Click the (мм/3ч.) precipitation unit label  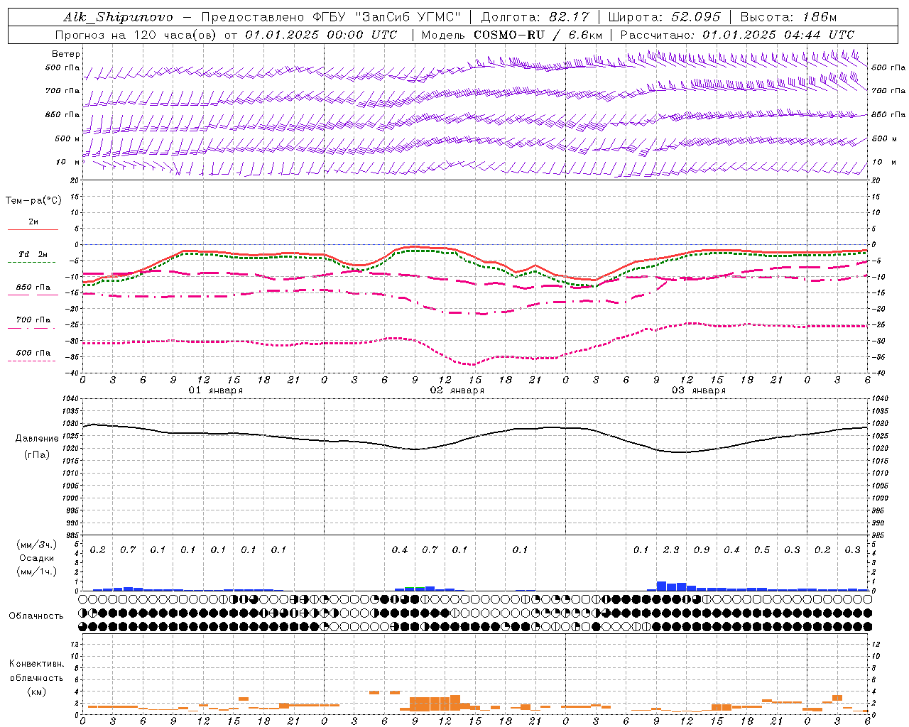click(36, 545)
